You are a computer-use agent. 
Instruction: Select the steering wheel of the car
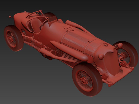[x=44, y=24]
